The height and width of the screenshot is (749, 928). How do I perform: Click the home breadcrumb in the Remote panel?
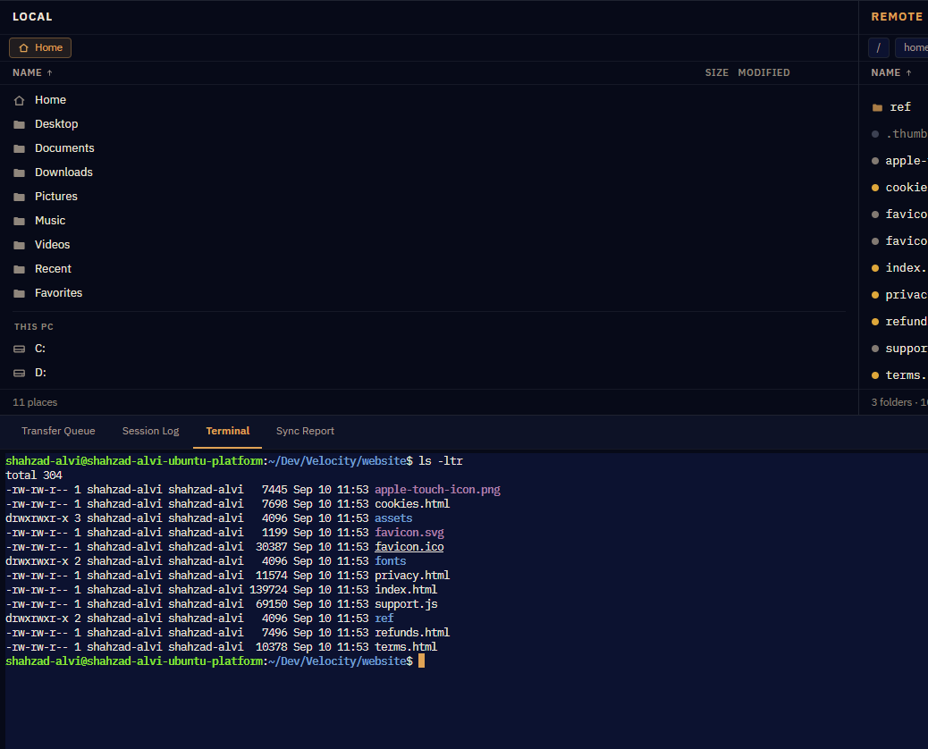pyautogui.click(x=912, y=48)
